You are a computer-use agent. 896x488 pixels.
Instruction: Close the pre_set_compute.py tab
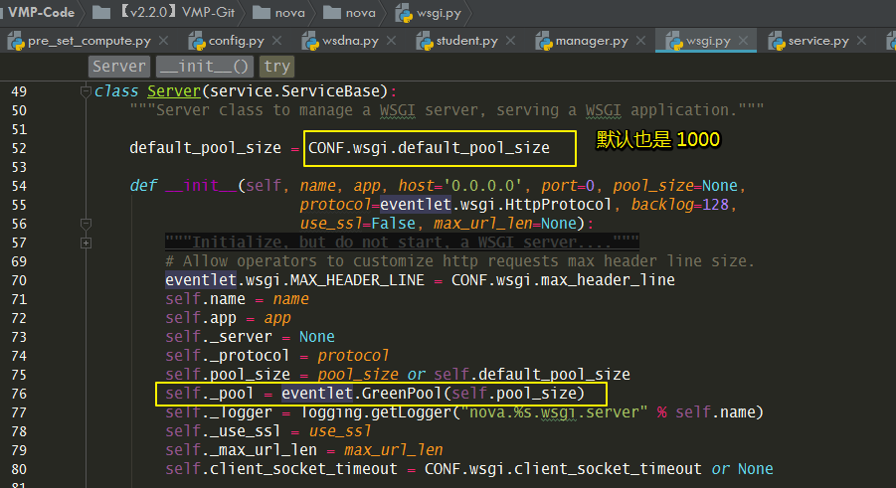[x=163, y=41]
